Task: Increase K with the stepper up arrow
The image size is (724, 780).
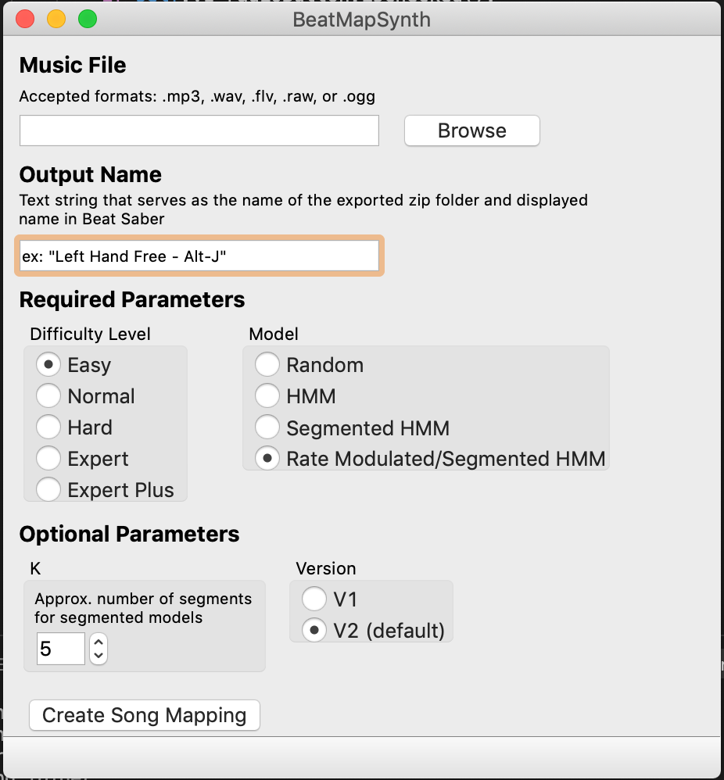Action: pyautogui.click(x=99, y=642)
